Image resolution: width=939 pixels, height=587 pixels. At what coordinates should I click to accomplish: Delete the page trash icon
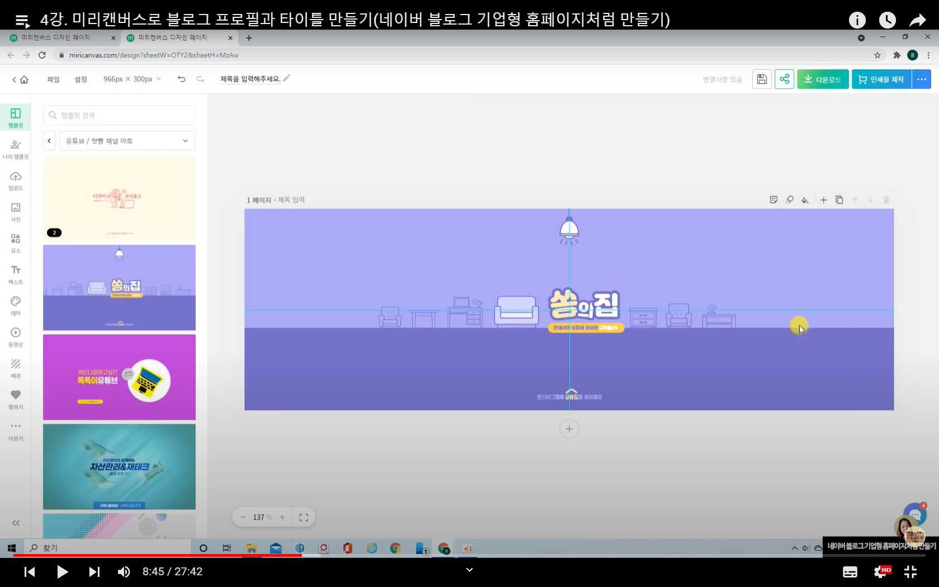click(x=886, y=200)
